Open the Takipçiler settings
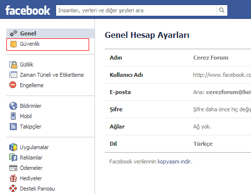 coord(31,127)
